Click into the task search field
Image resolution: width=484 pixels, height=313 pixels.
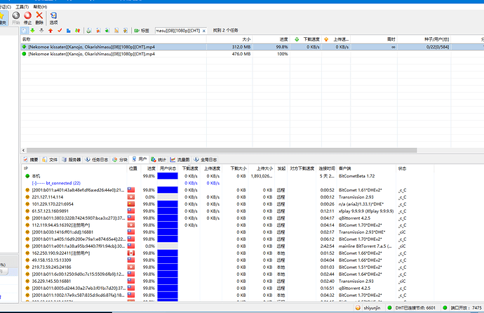point(178,31)
